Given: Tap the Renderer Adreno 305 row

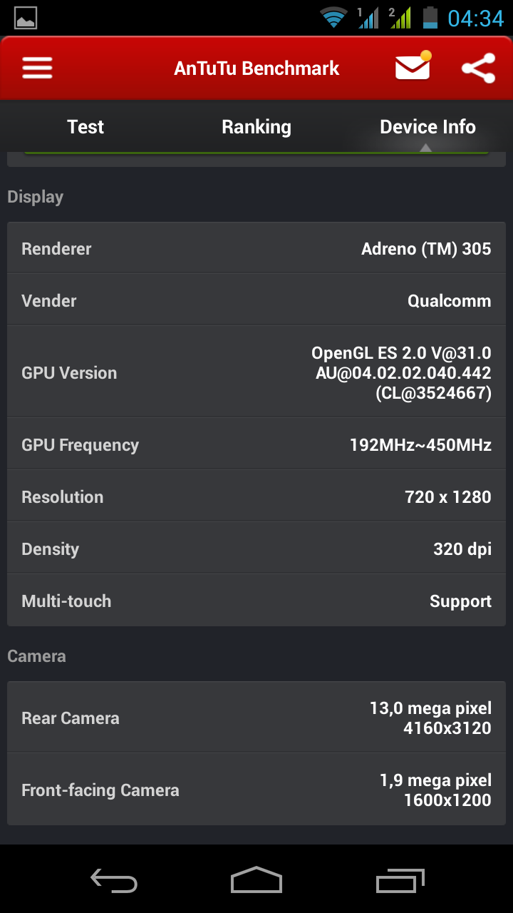Looking at the screenshot, I should point(256,249).
